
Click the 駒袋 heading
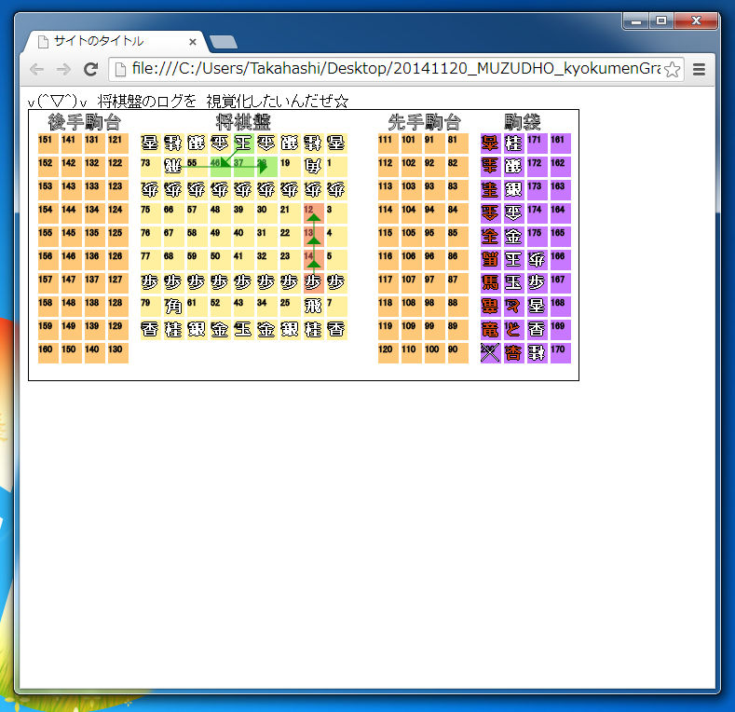(x=523, y=122)
